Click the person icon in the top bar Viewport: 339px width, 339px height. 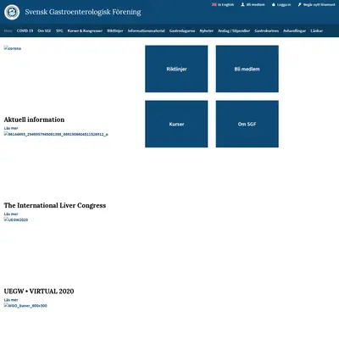tap(242, 4)
